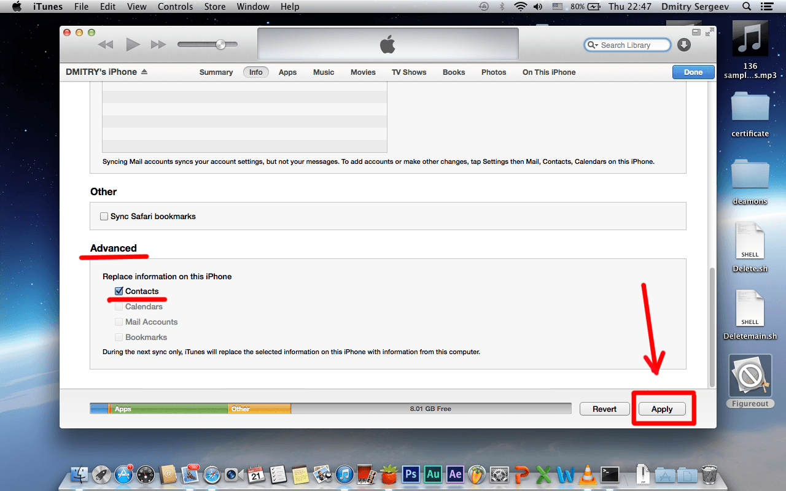Viewport: 786px width, 491px height.
Task: Launch VLC from the Dock
Action: point(586,474)
